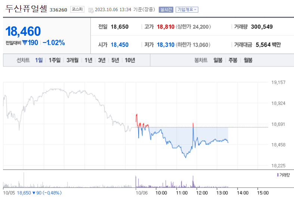This screenshot has height=201, width=294.
Task: Switch to the 1년 chart range
Action: (88, 60)
